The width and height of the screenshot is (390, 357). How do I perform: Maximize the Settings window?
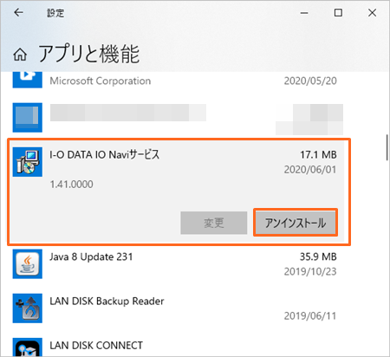coord(338,13)
